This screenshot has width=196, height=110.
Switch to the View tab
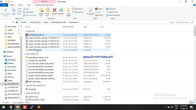click(28, 5)
